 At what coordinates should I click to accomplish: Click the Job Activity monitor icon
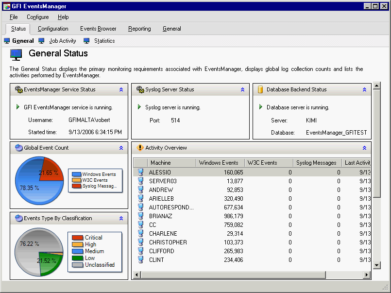coord(41,41)
